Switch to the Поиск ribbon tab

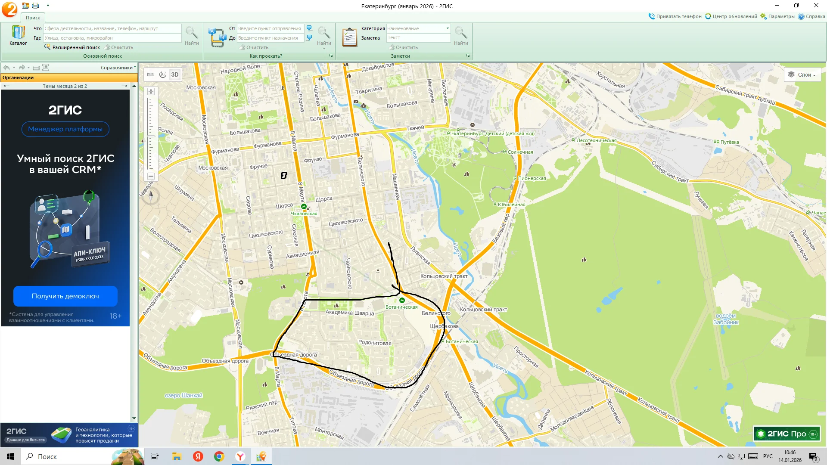(x=33, y=18)
